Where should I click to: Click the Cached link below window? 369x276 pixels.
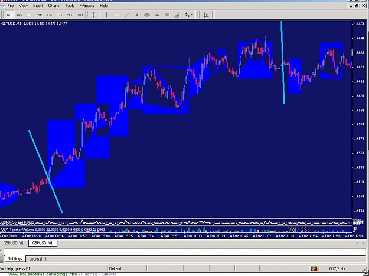(x=89, y=274)
